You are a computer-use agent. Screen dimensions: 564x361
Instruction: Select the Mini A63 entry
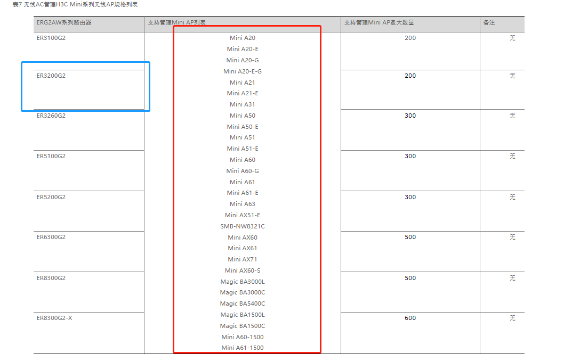[x=243, y=204]
